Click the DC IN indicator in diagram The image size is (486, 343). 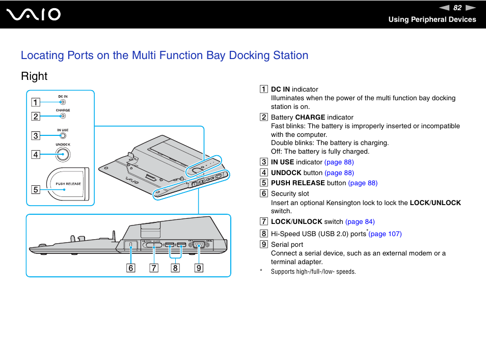pos(63,102)
